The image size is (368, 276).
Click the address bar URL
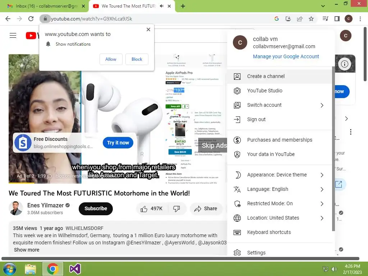92,19
